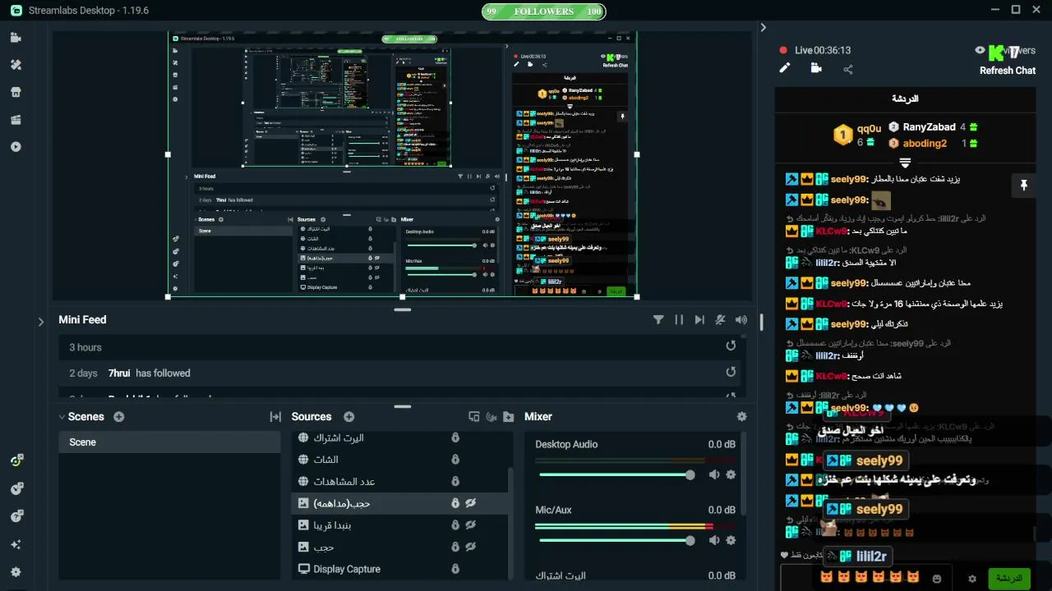Show the بنبدا قريبا source visibility
This screenshot has height=591, width=1052.
pyautogui.click(x=471, y=525)
